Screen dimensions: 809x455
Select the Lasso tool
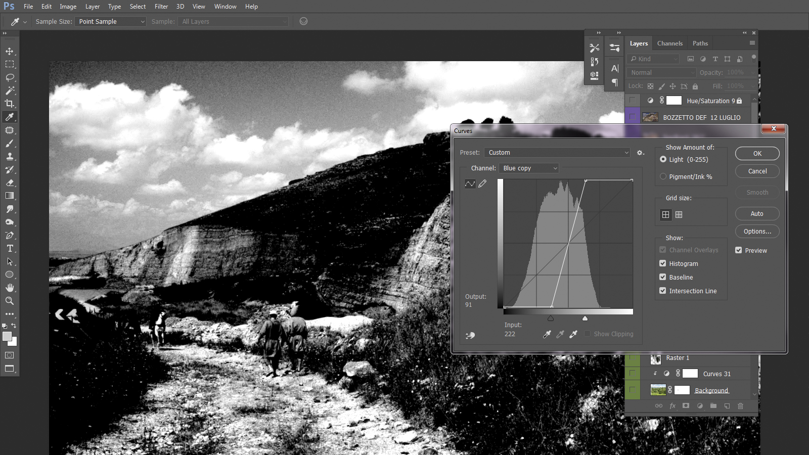click(x=10, y=77)
